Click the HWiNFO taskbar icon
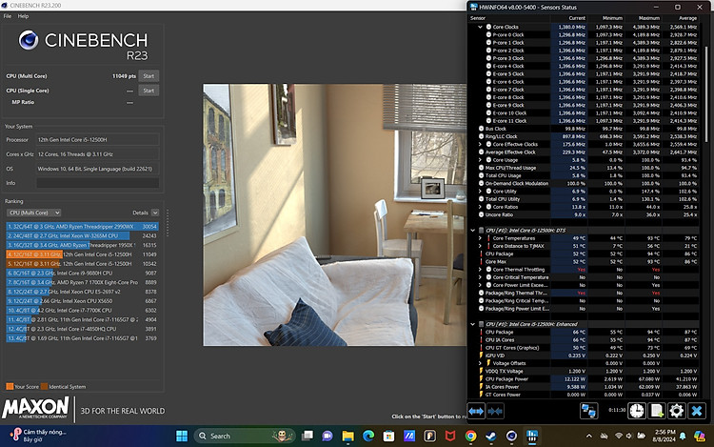Image resolution: width=714 pixels, height=447 pixels. click(532, 437)
